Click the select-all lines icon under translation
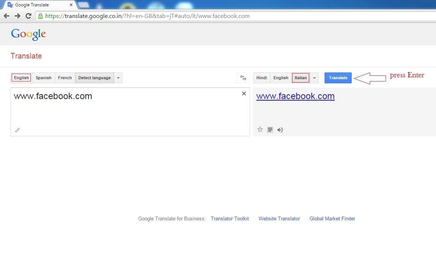This screenshot has width=436, height=262. click(270, 130)
